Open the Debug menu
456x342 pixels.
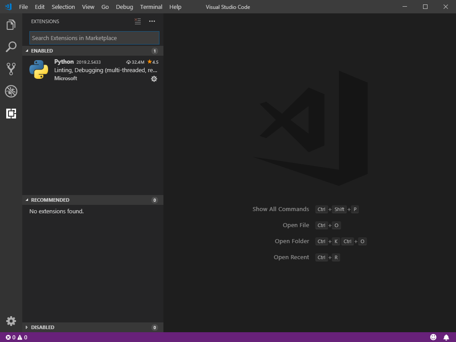click(x=125, y=7)
